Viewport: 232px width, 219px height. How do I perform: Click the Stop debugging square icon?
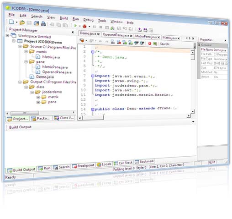[x=100, y=27]
